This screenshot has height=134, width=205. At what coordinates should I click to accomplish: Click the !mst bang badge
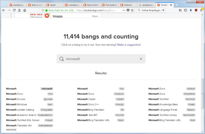coord(192,120)
